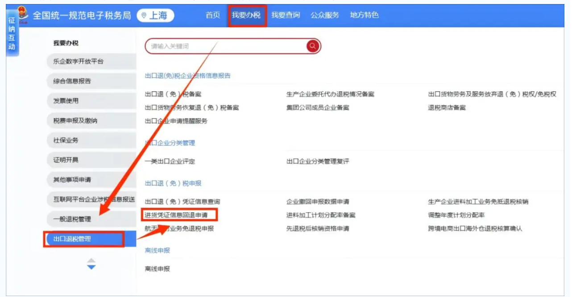
Task: Go to the 首页 tab
Action: click(x=213, y=15)
